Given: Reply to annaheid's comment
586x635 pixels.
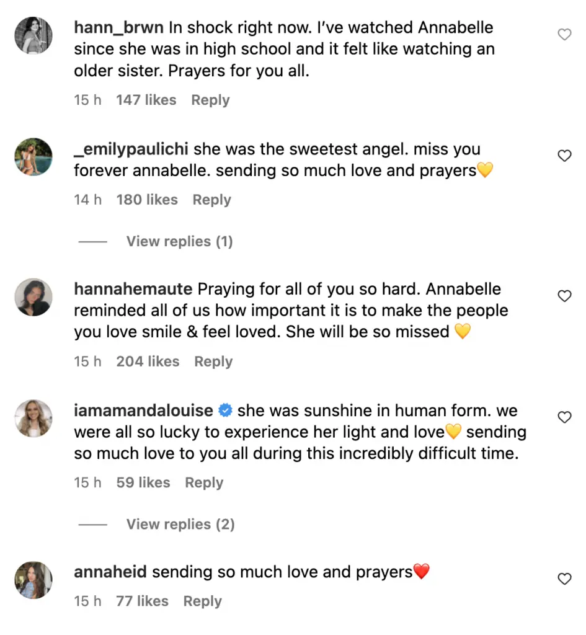Looking at the screenshot, I should pos(202,602).
